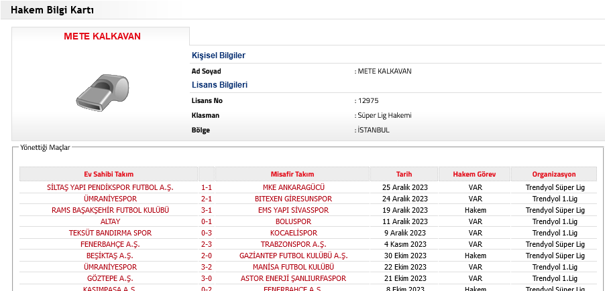Select the Yönettiği Maçlar section label
Image resolution: width=605 pixels, height=291 pixels.
45,147
